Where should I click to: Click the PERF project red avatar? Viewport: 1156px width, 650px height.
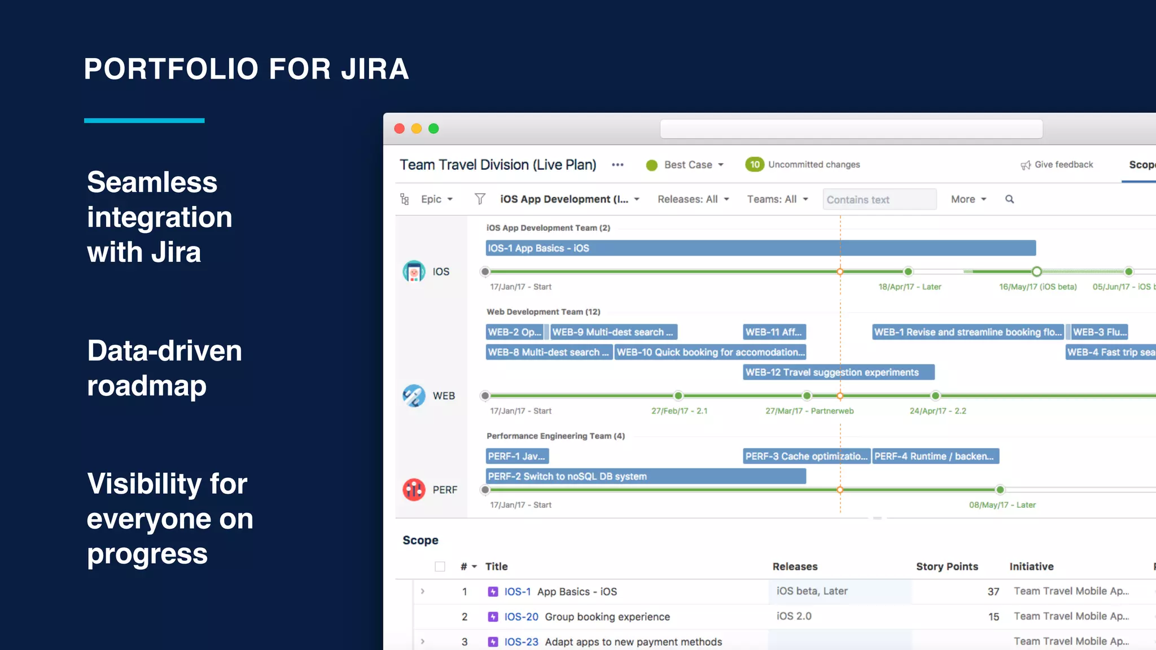(x=414, y=490)
